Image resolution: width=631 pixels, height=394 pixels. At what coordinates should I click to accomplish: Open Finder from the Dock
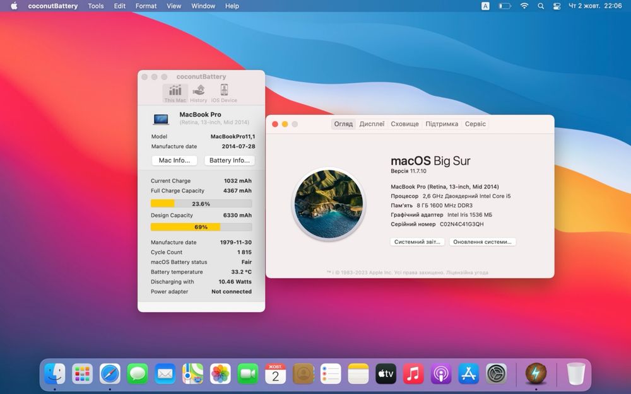point(55,374)
